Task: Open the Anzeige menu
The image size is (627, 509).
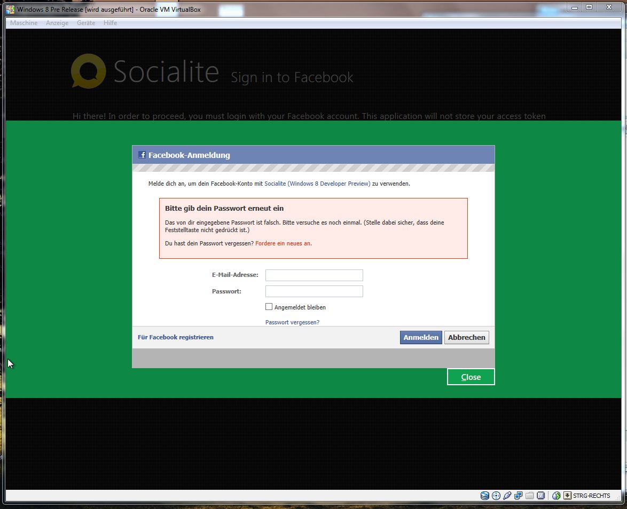Action: click(57, 23)
